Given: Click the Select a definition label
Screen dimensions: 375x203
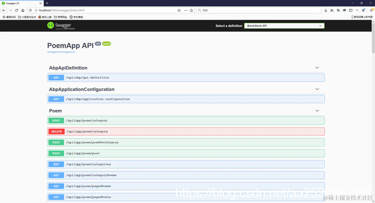Looking at the screenshot, I should [229, 26].
